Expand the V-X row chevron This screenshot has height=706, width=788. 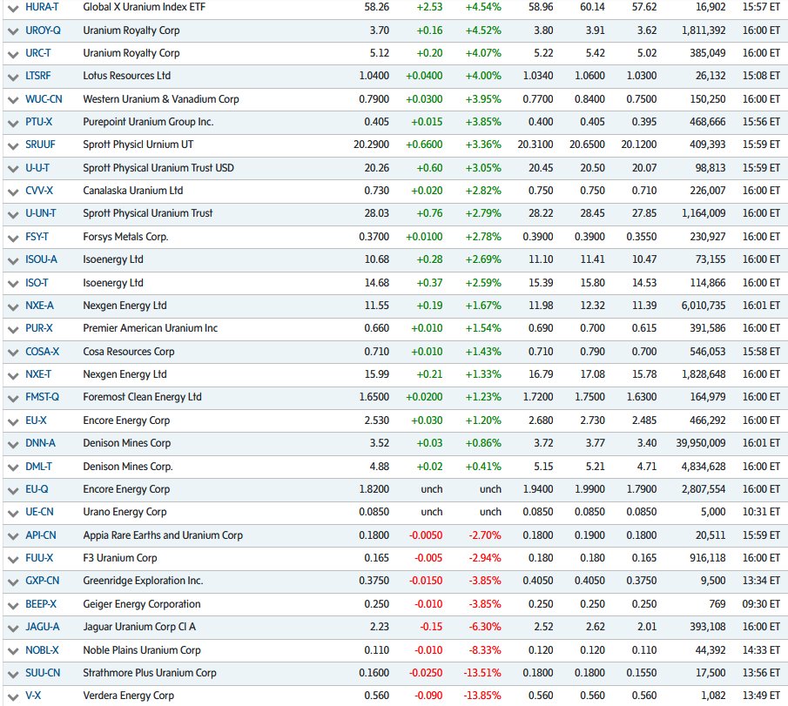(x=13, y=697)
